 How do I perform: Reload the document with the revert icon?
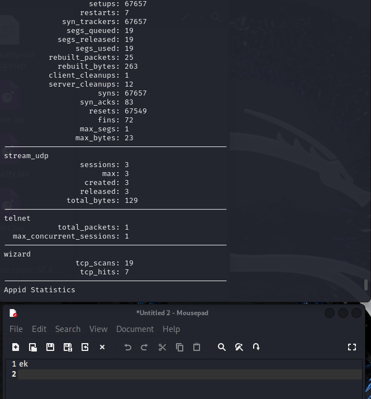coord(85,347)
